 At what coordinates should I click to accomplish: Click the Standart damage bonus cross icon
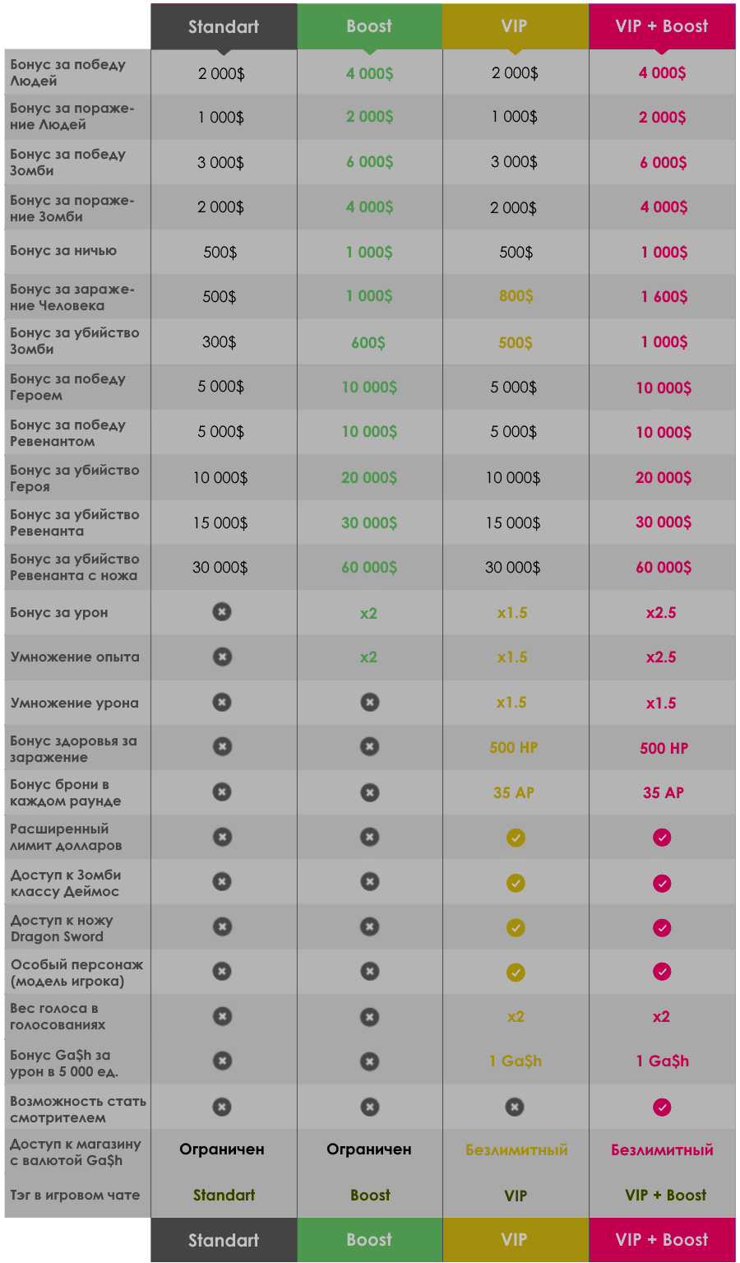[222, 612]
